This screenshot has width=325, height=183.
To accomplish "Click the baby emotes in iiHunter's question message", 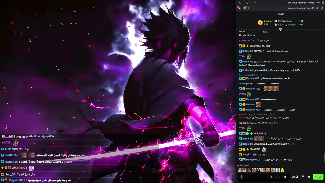I will point(271,89).
